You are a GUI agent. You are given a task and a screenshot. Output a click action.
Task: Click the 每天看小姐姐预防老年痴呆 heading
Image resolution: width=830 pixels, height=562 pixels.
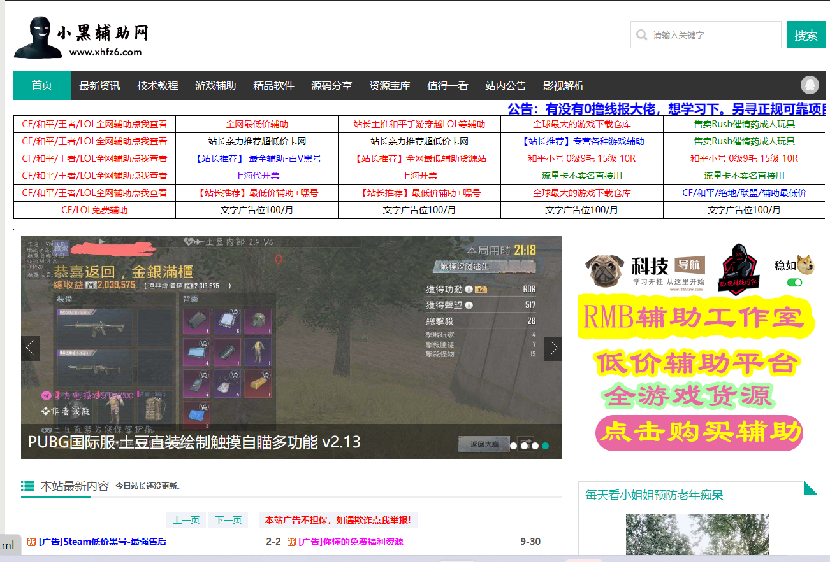tap(654, 495)
